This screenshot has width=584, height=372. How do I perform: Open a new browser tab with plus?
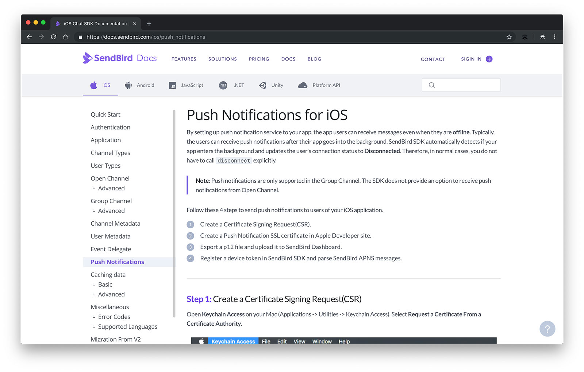pyautogui.click(x=149, y=24)
